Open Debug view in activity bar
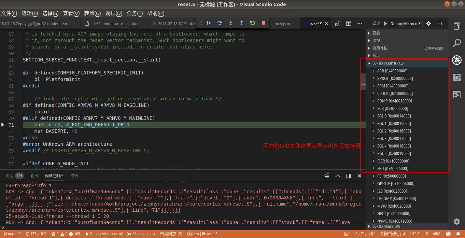This screenshot has height=238, width=465. 457,60
